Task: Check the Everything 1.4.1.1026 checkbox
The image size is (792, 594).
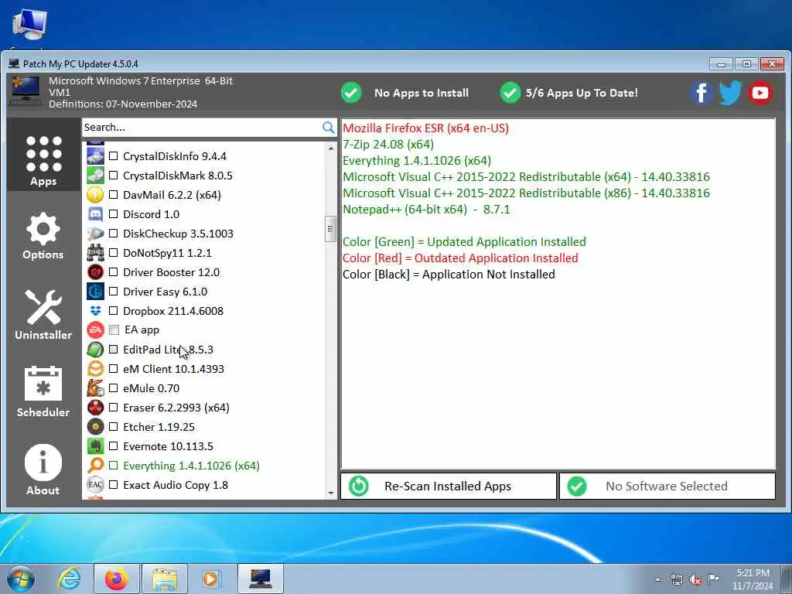Action: tap(114, 465)
